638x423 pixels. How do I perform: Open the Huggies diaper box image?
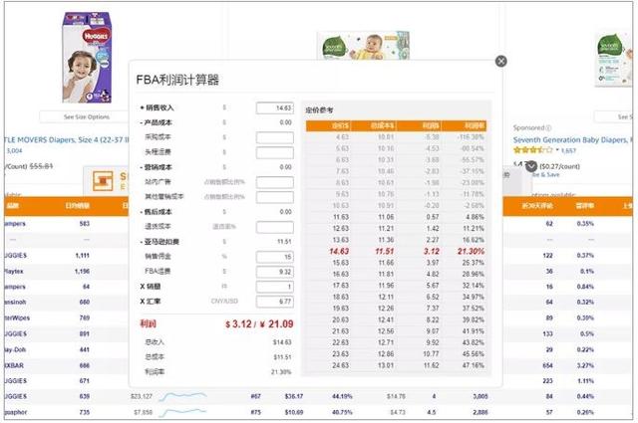(88, 46)
